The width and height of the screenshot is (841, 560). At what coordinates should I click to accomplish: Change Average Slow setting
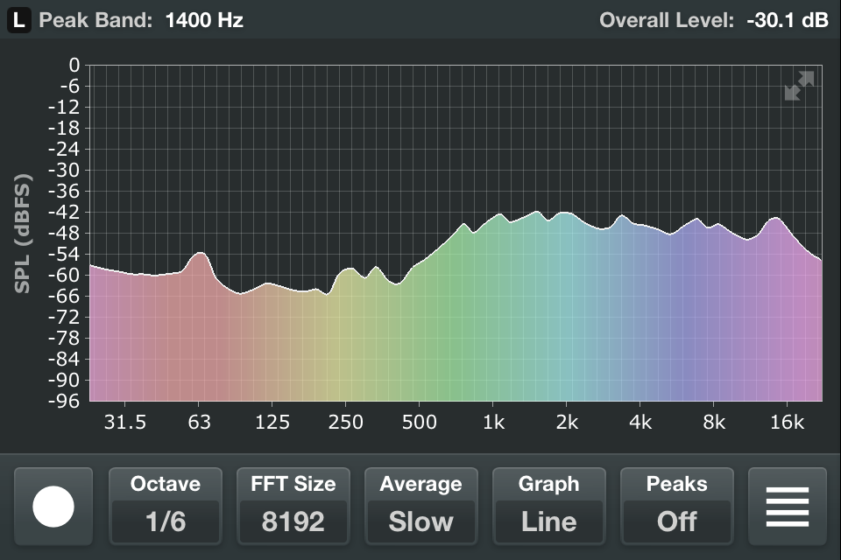(421, 507)
